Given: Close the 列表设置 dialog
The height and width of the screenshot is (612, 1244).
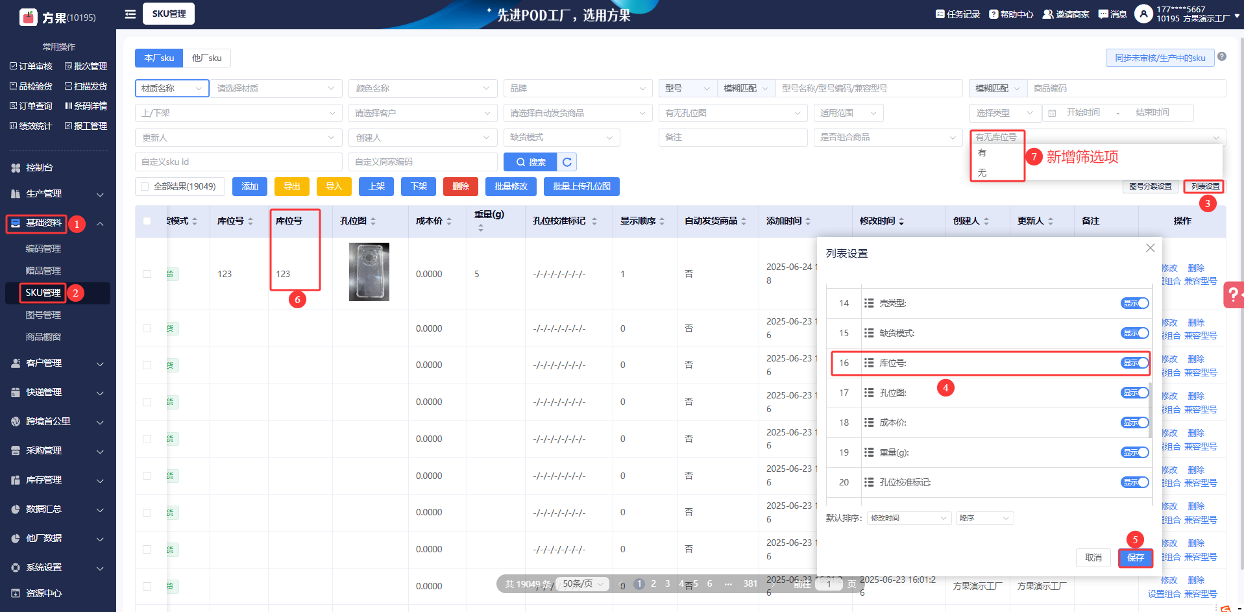Looking at the screenshot, I should click(x=1150, y=248).
